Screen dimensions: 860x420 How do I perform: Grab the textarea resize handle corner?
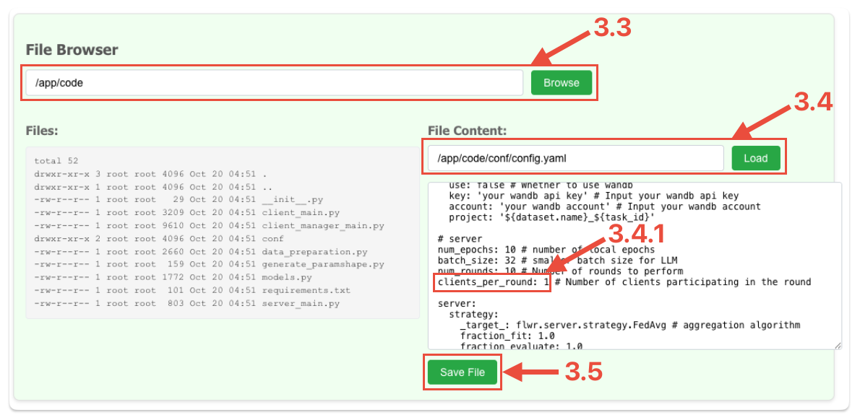[837, 345]
